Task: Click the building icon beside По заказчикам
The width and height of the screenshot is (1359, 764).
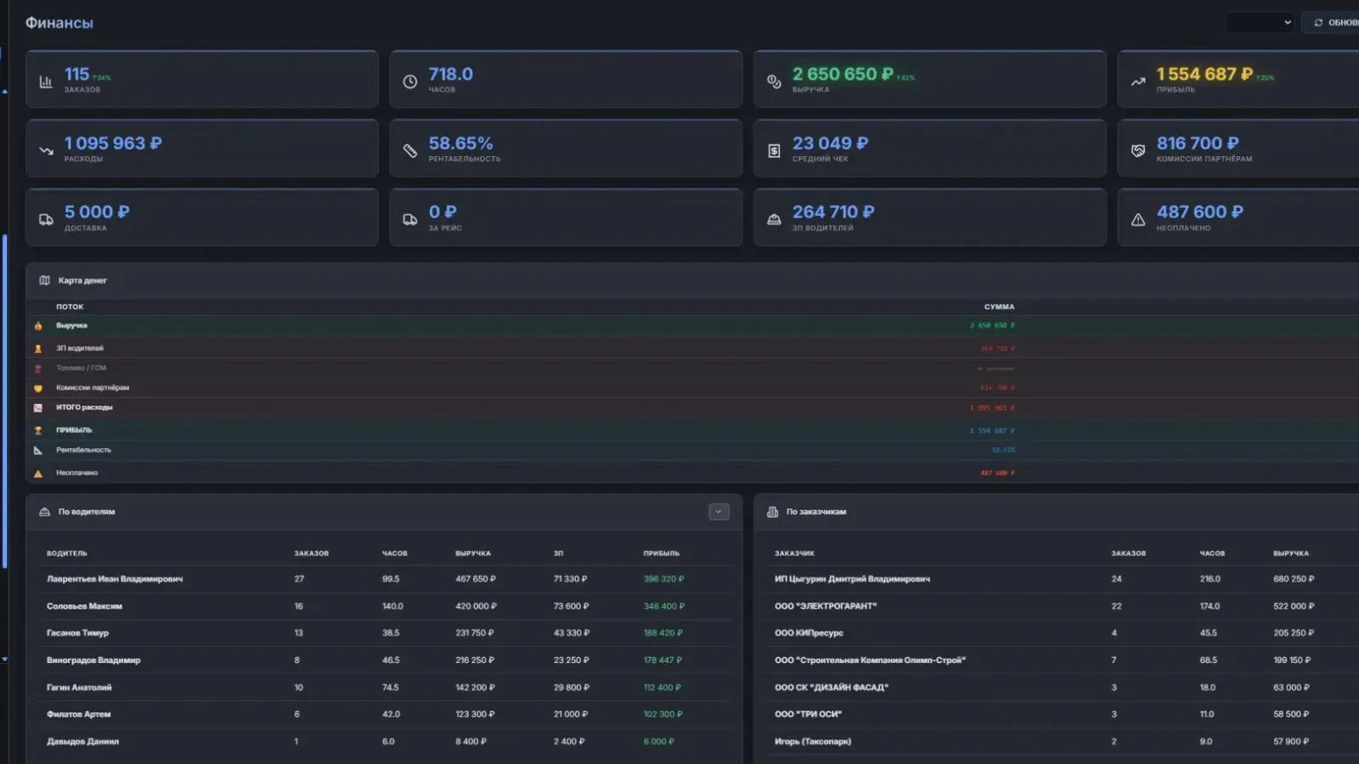Action: [772, 512]
